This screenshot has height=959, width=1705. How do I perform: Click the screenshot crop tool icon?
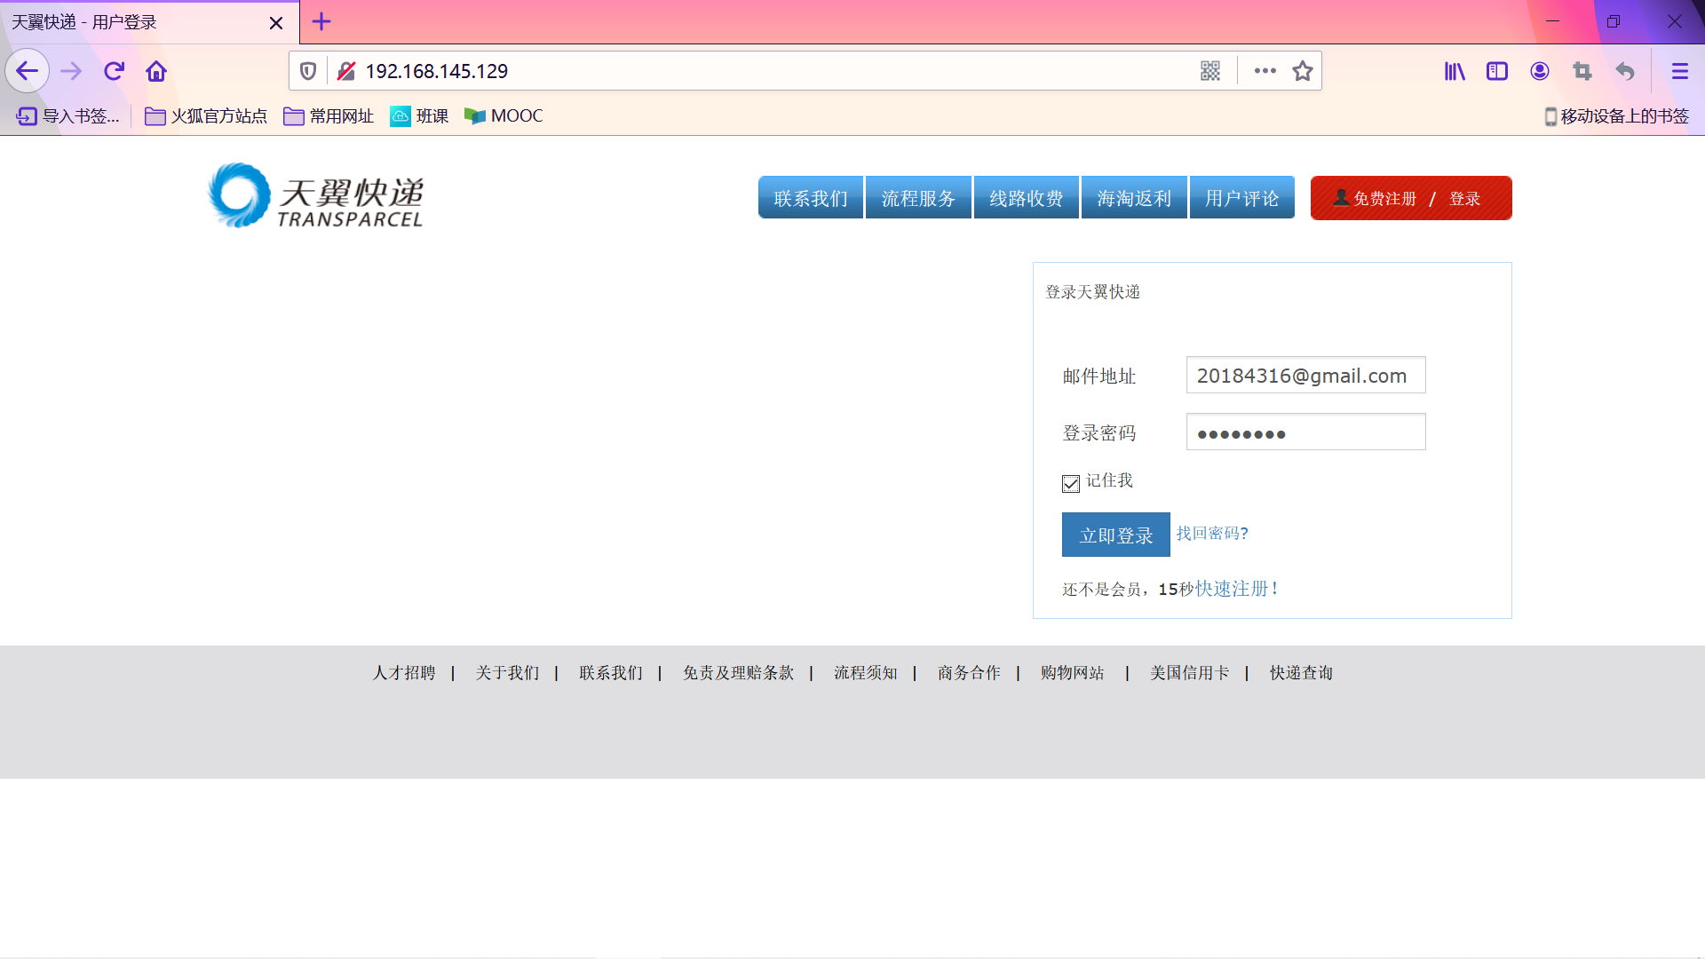pyautogui.click(x=1582, y=71)
